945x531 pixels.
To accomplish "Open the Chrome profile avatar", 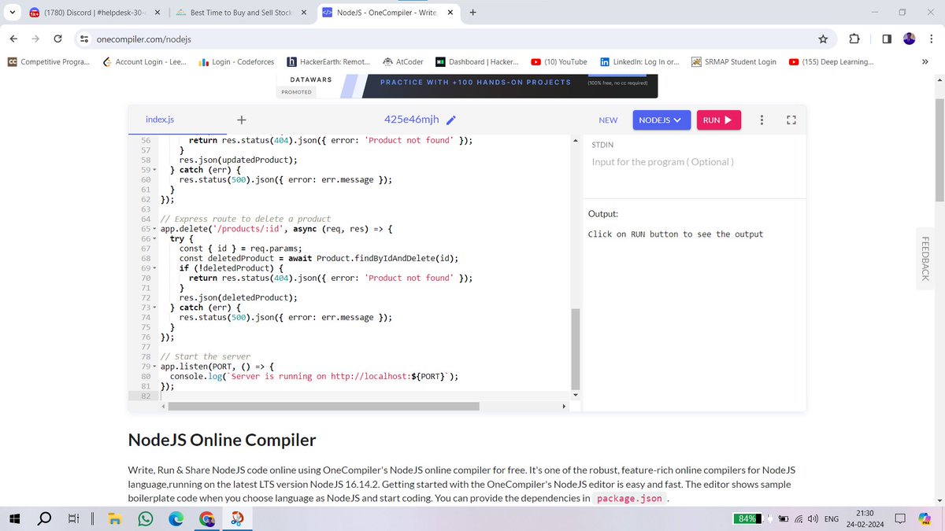I will [910, 39].
